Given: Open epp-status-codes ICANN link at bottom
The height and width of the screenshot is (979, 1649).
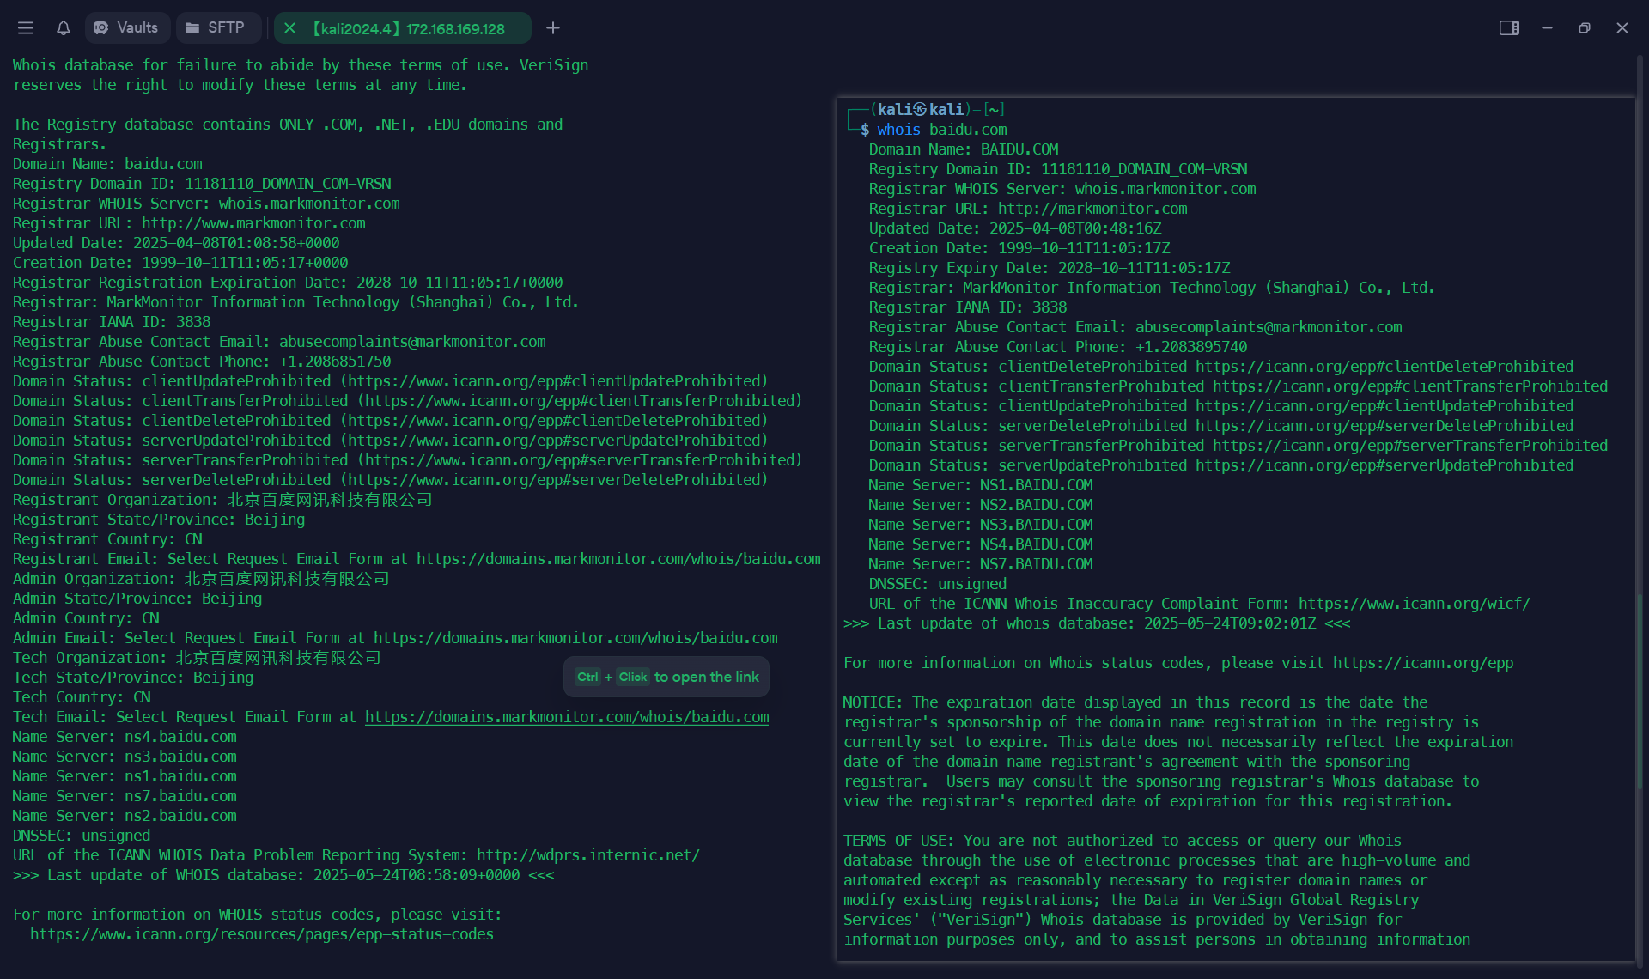Looking at the screenshot, I should pos(262,934).
